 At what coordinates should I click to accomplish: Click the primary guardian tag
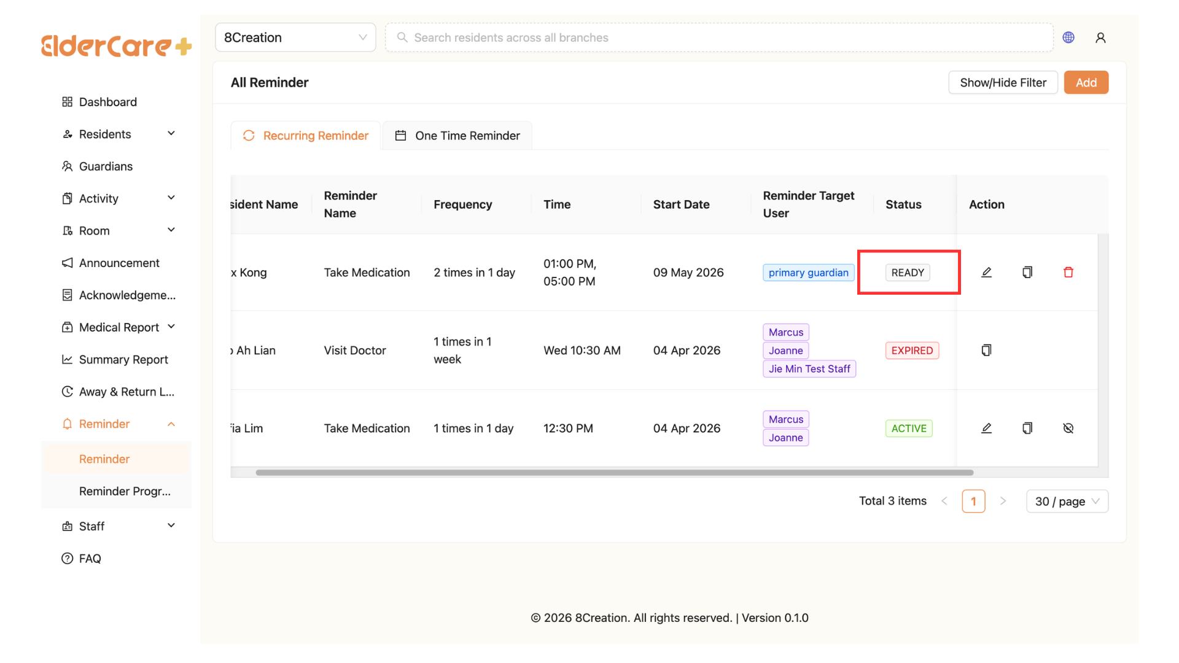click(x=808, y=273)
